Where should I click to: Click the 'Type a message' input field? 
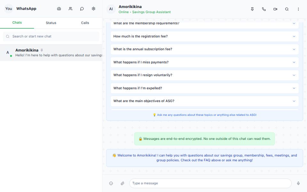210,183
